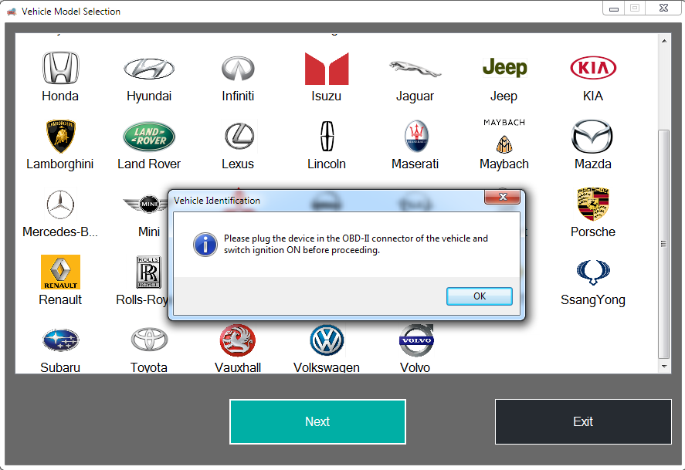Select the SsangYong blue logo
685x470 pixels.
tap(593, 272)
